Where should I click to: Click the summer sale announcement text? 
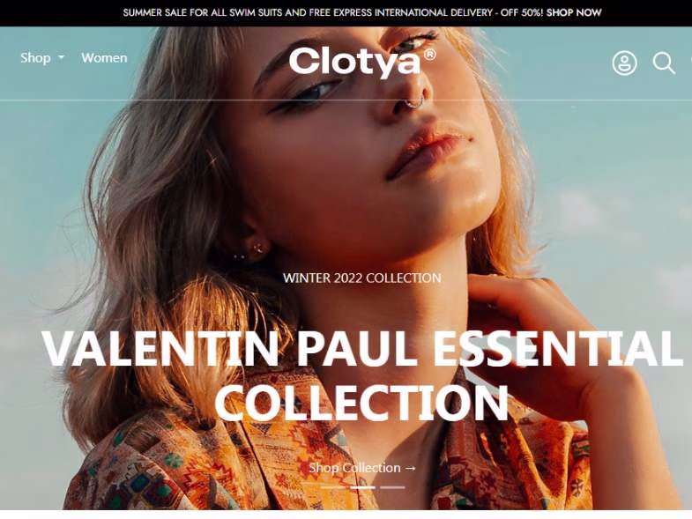pos(333,13)
